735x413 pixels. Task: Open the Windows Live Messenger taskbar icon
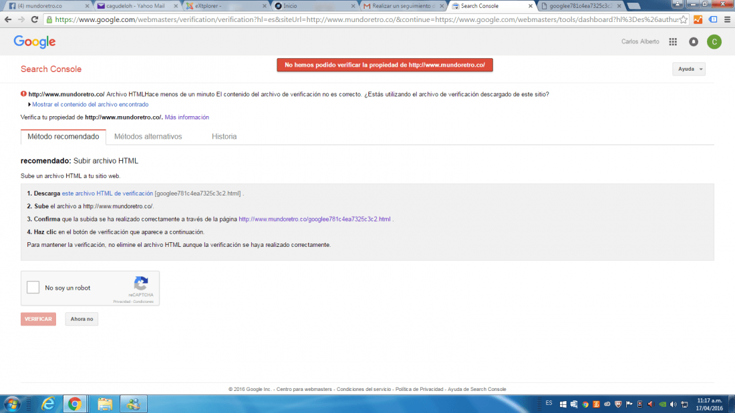point(133,404)
